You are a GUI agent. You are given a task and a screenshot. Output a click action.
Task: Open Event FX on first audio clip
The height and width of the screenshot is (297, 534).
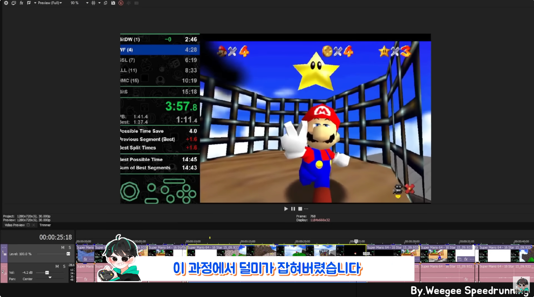tap(85, 279)
